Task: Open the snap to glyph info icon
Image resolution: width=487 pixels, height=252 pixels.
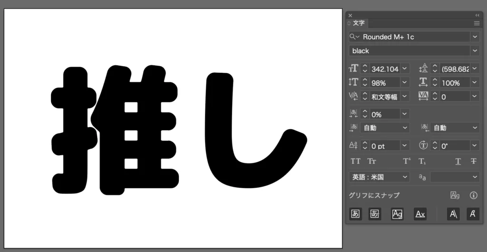Action: coord(473,195)
